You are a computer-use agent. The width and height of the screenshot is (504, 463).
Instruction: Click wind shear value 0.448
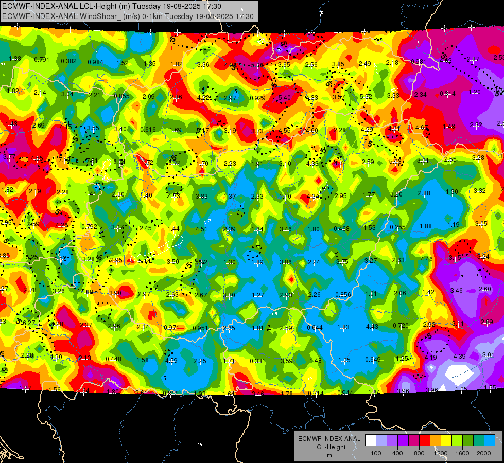(x=113, y=359)
